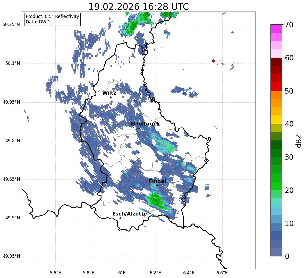Click the 19.02.2026 16:28 UTC title

click(139, 7)
